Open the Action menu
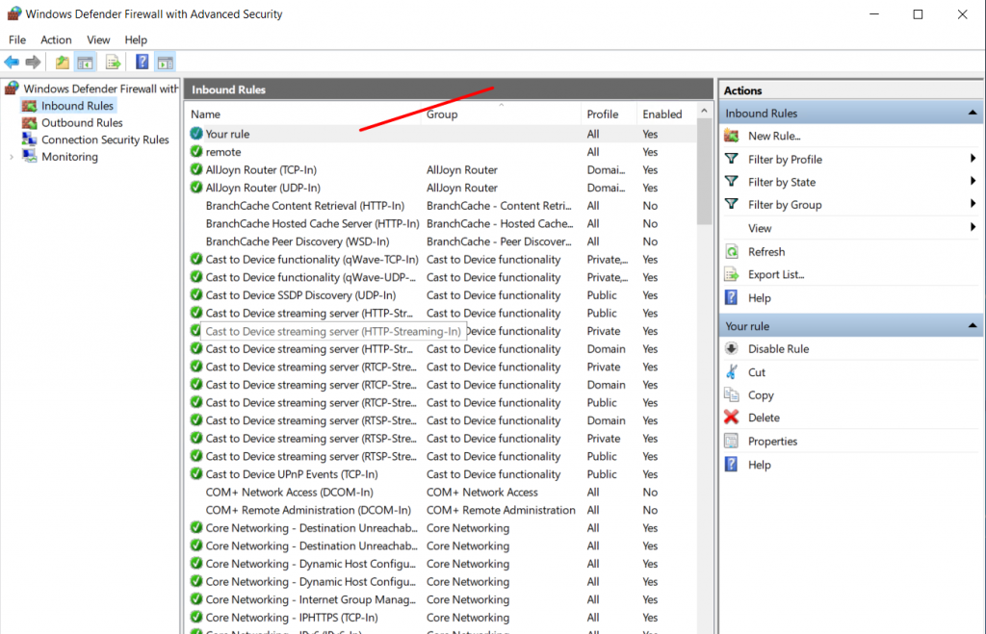Screen dimensions: 986x634 click(x=56, y=39)
